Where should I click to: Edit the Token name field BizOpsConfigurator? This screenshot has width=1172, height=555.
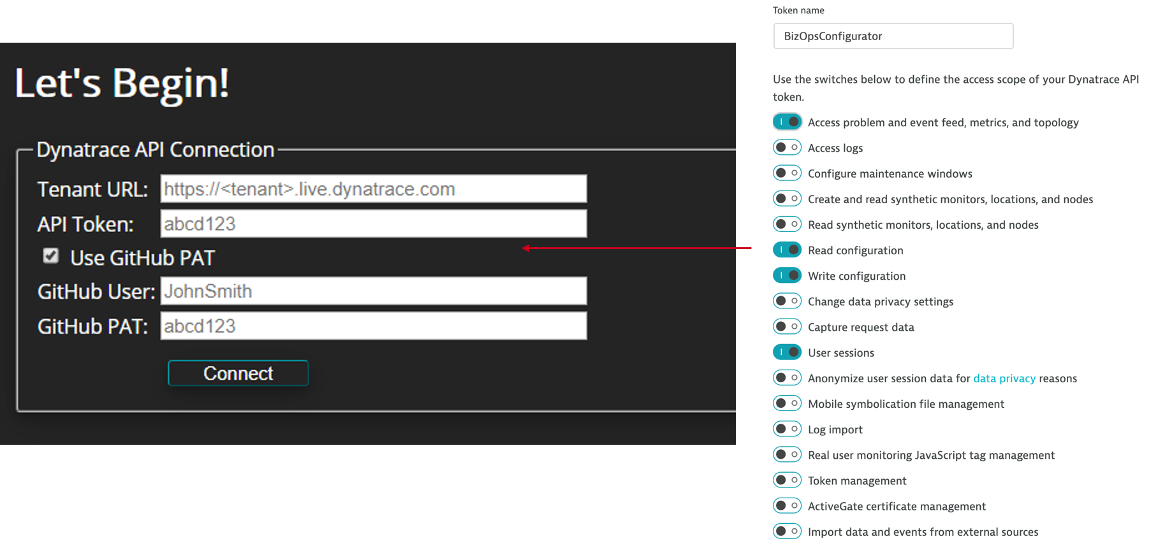point(893,36)
